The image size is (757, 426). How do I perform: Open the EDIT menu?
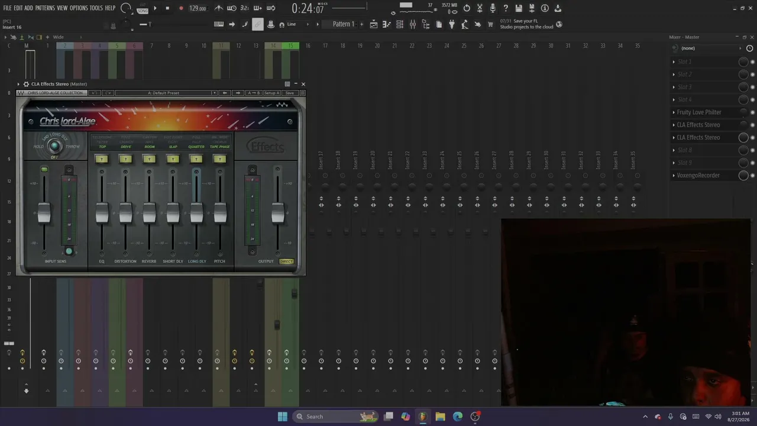pyautogui.click(x=18, y=8)
